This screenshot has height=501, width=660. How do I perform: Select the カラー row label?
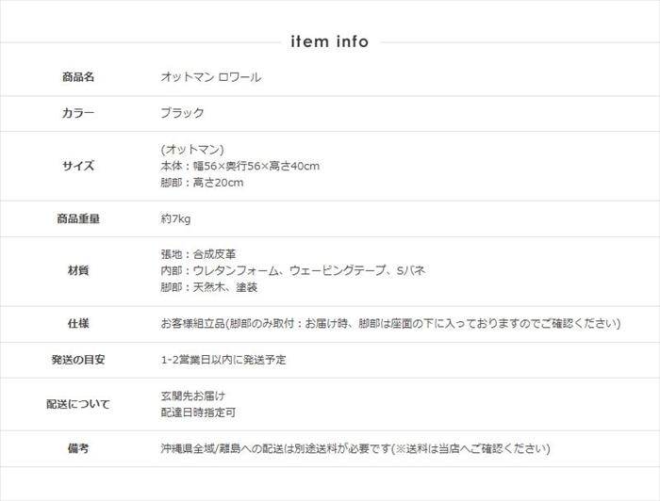(78, 113)
